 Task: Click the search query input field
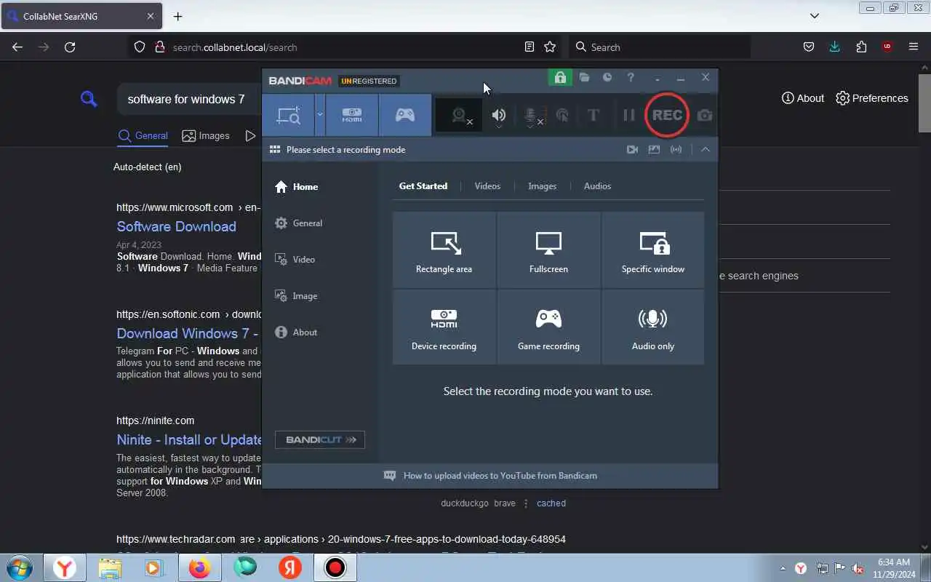click(x=189, y=99)
